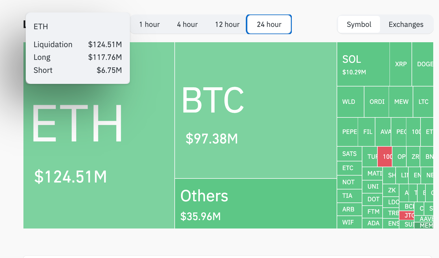Image resolution: width=439 pixels, height=258 pixels.
Task: Click the SATS tile
Action: pyautogui.click(x=349, y=154)
